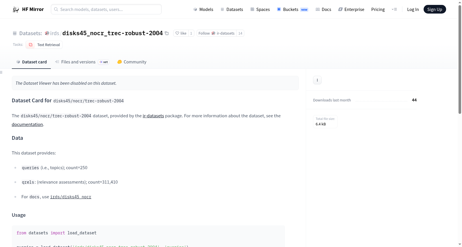Image resolution: width=462 pixels, height=247 pixels.
Task: Open Buckets in the top navigation
Action: 293,10
